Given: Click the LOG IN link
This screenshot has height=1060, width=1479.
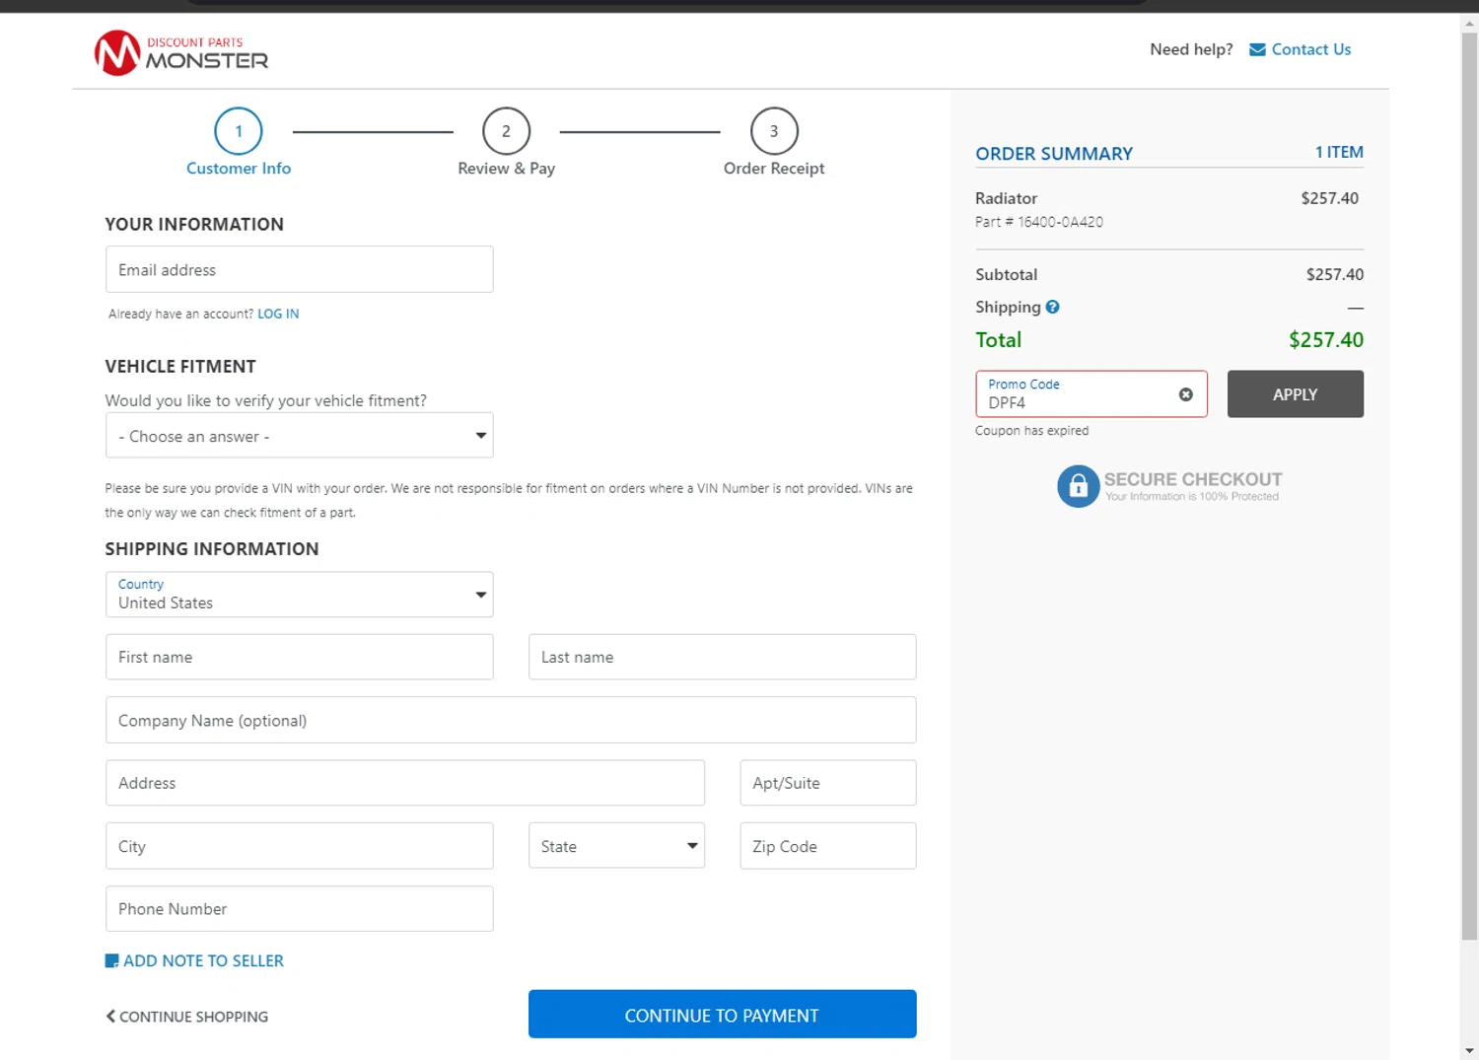Looking at the screenshot, I should [278, 314].
